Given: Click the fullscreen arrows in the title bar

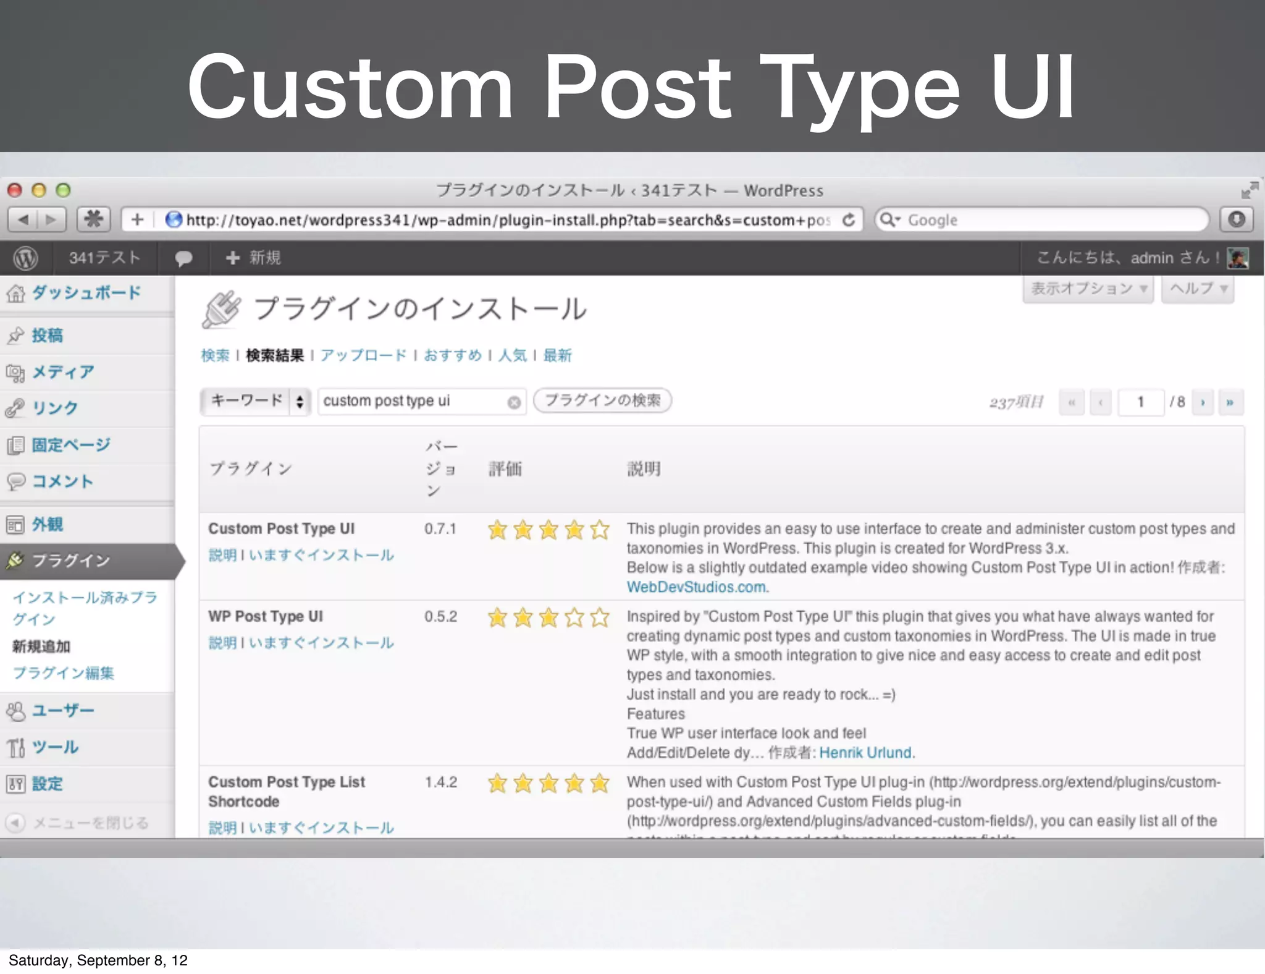Looking at the screenshot, I should 1249,190.
